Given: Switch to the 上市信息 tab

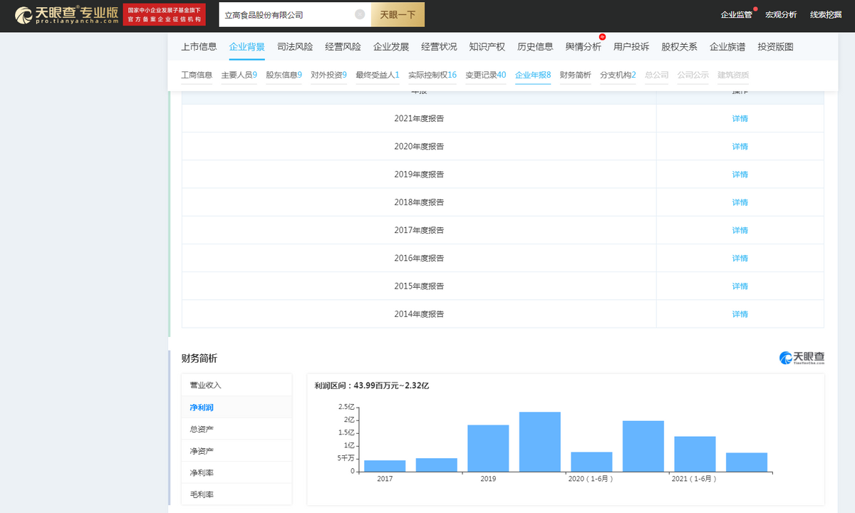Looking at the screenshot, I should click(x=199, y=47).
